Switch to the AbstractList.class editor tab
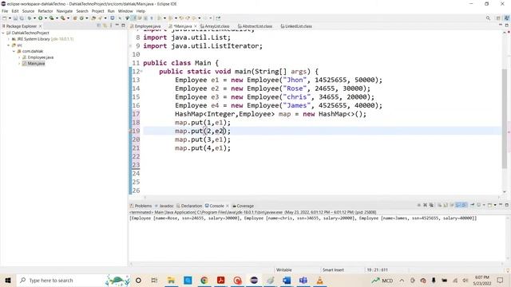 tap(255, 26)
